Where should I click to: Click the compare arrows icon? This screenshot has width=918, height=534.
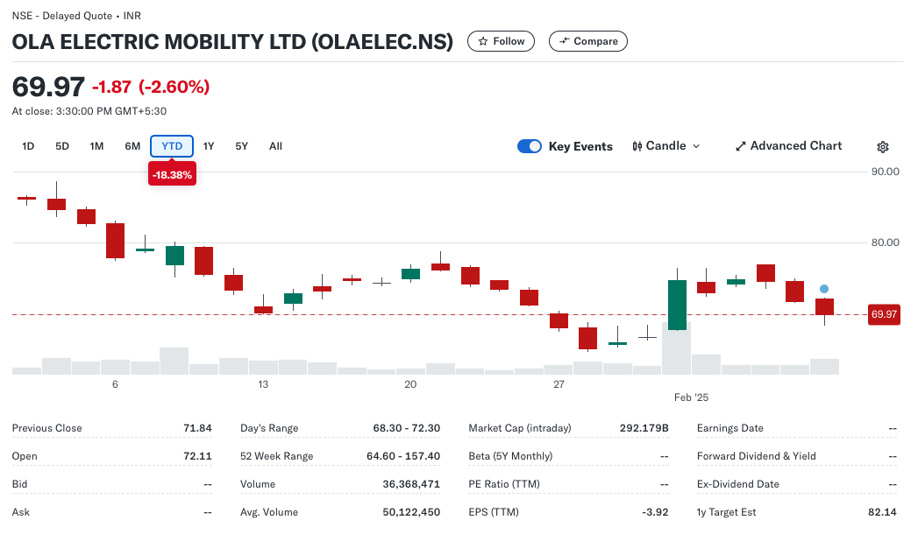[565, 41]
